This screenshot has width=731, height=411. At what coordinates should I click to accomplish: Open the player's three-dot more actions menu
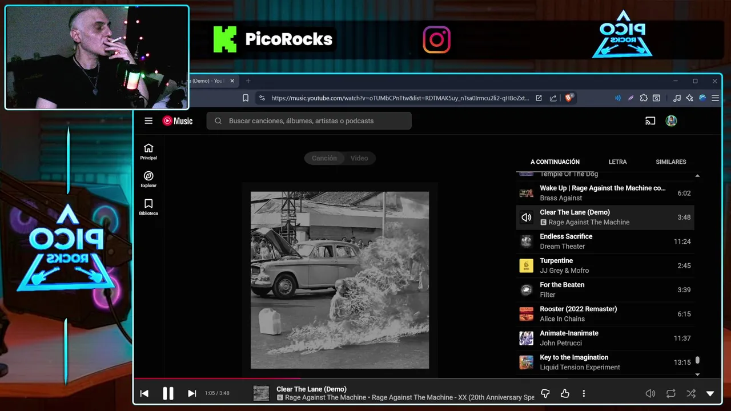584,393
